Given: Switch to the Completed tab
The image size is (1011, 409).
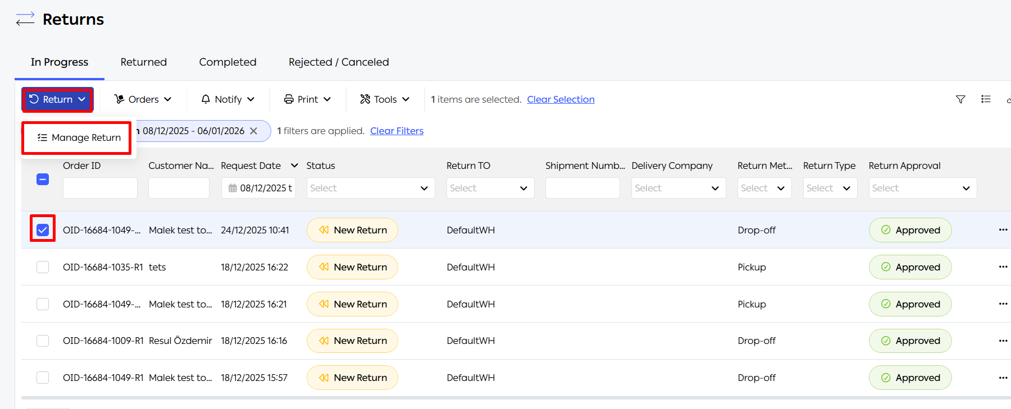Looking at the screenshot, I should click(227, 62).
